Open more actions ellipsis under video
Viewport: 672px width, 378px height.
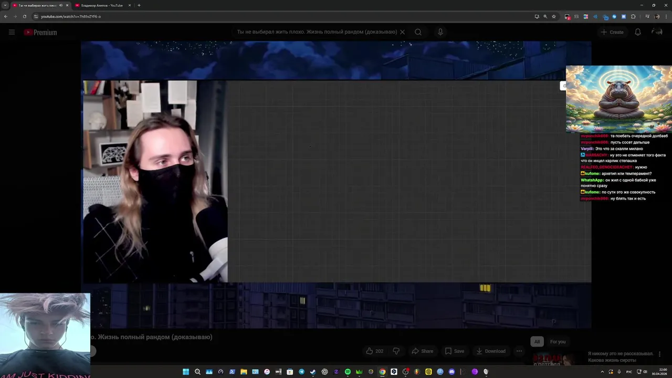coord(519,351)
